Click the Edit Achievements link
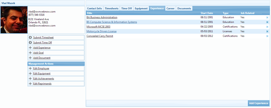Screen dimensions: 271x108 [x=43, y=79]
